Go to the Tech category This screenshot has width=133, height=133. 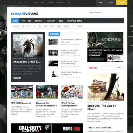59,26
